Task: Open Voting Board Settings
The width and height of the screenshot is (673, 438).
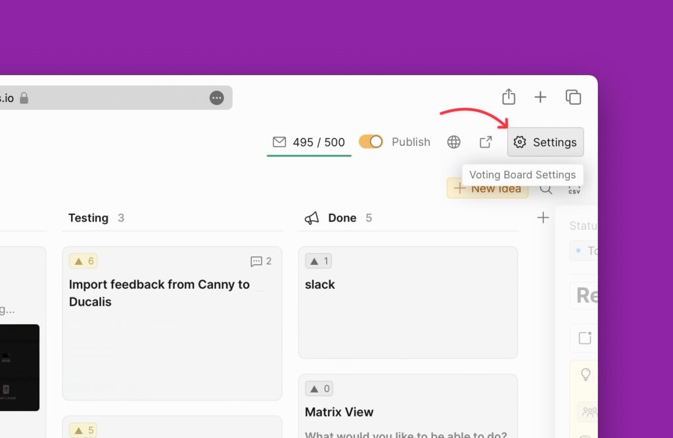Action: pos(545,142)
